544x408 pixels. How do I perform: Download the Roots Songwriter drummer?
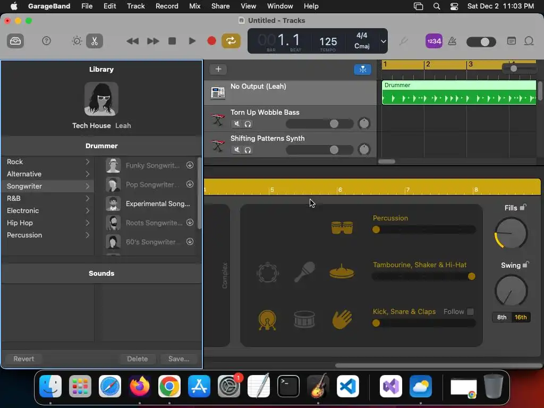click(x=190, y=223)
